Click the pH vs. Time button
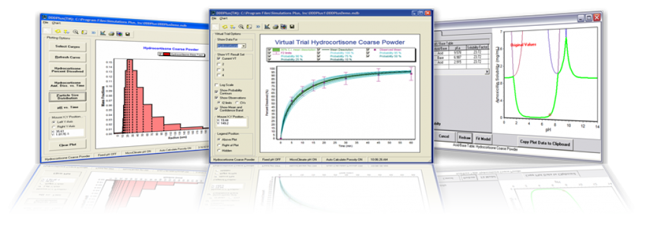The width and height of the screenshot is (646, 228). coord(68,107)
